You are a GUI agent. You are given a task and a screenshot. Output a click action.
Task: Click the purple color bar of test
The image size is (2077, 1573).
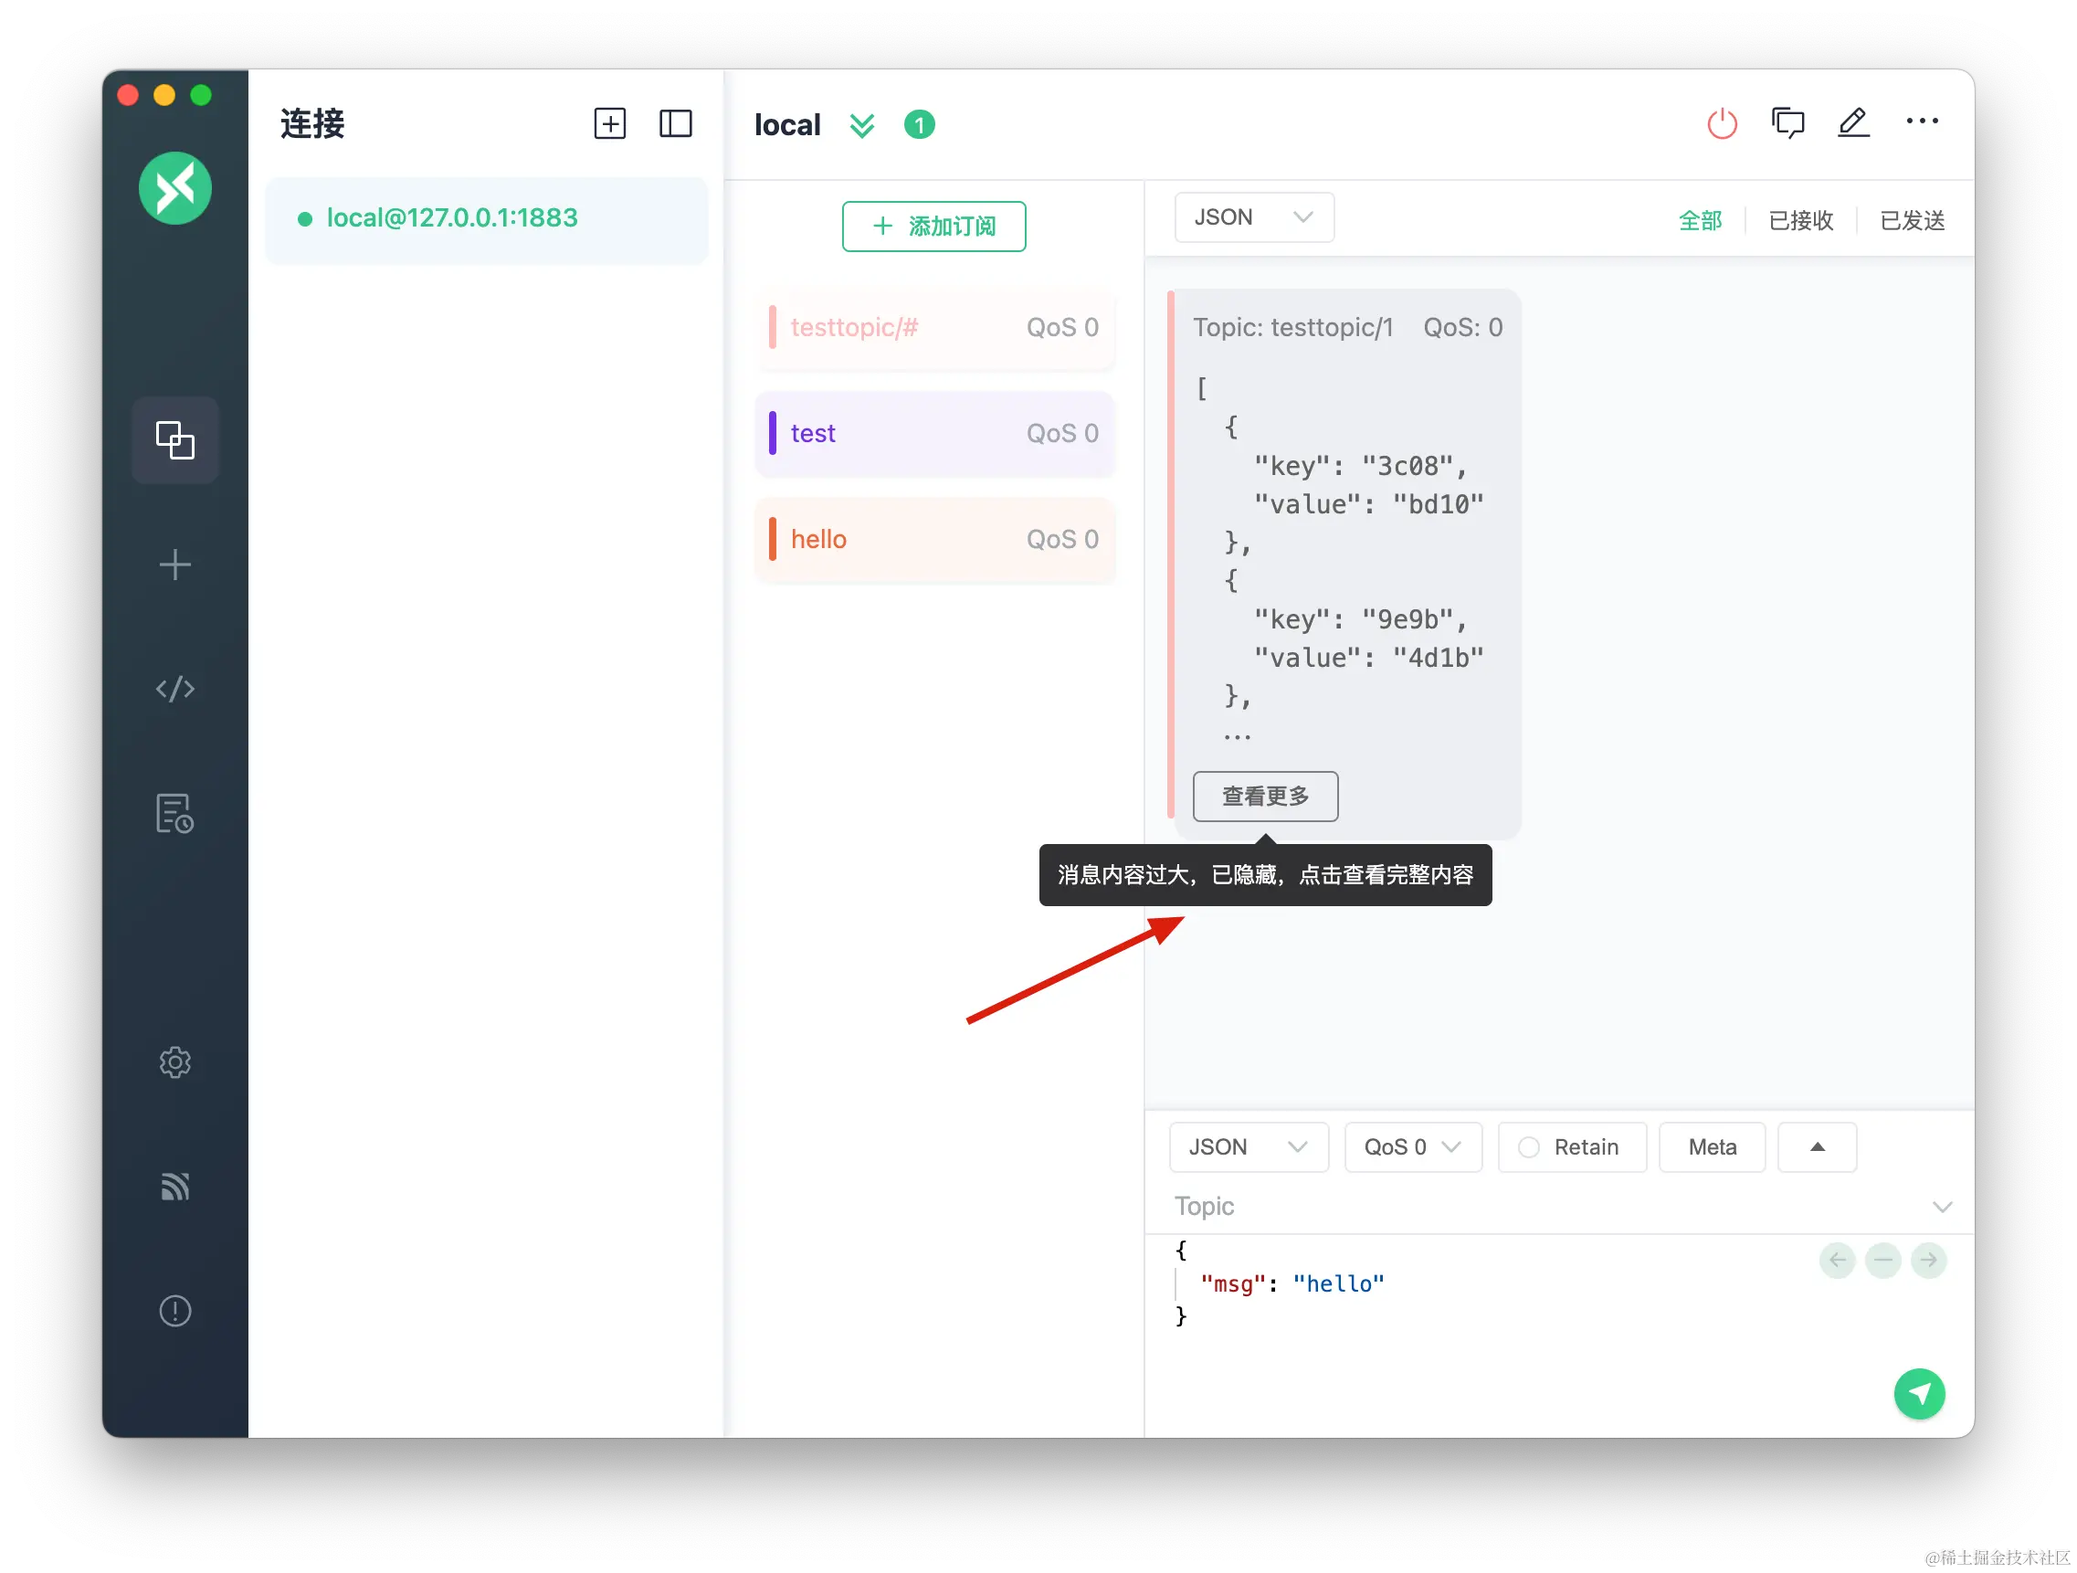tap(772, 434)
